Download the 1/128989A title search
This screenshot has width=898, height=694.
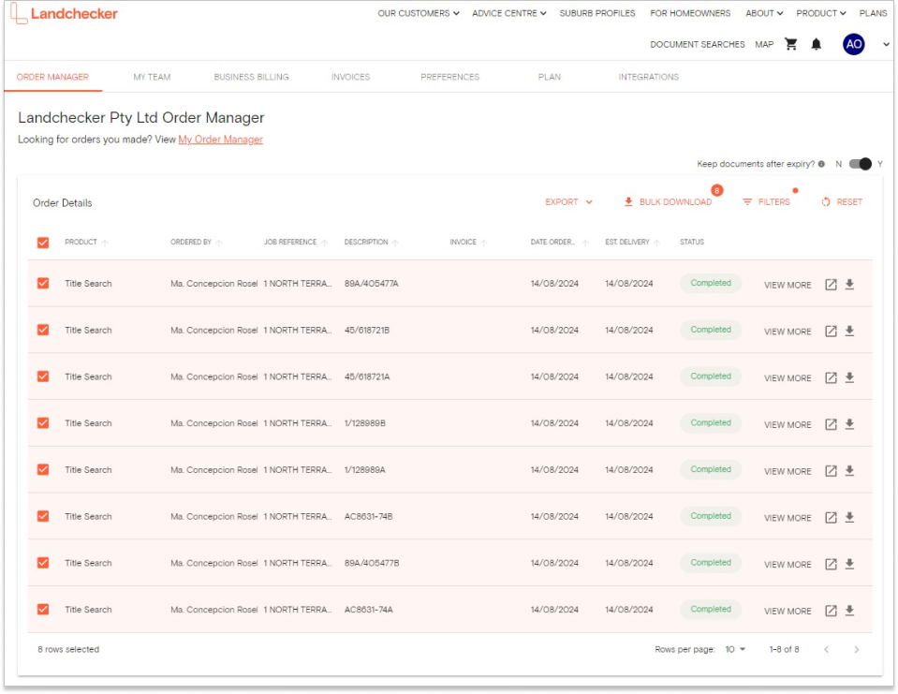(x=850, y=471)
